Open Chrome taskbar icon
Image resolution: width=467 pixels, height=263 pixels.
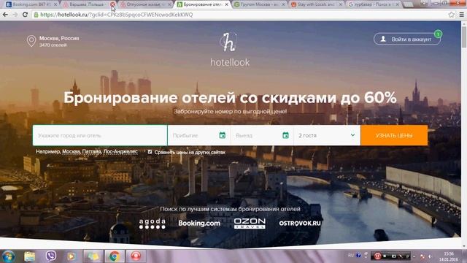[115, 256]
